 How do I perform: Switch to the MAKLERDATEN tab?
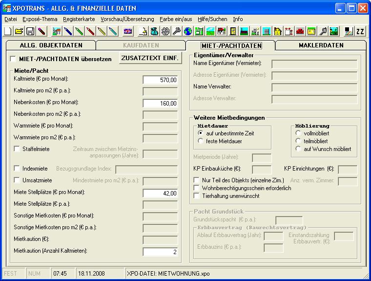click(320, 45)
